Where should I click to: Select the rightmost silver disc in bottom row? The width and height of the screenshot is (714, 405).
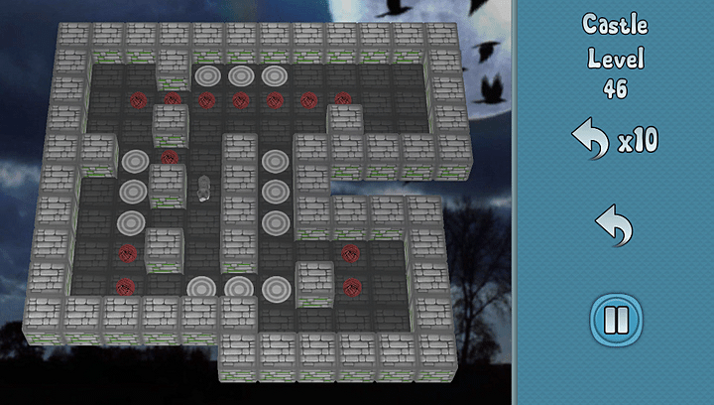coord(277,289)
